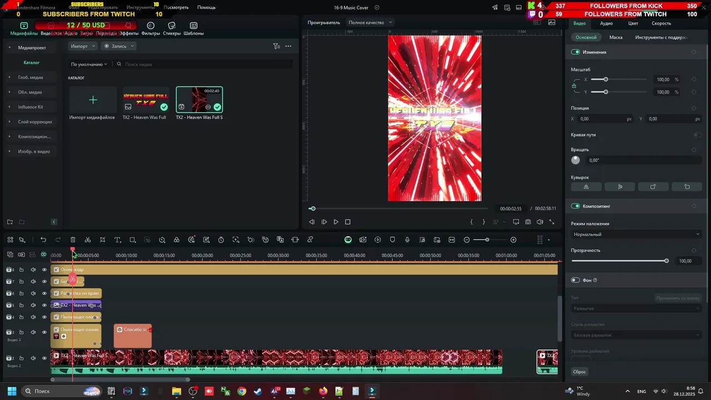Image resolution: width=711 pixels, height=400 pixels.
Task: Open the media panel three-dots menu
Action: click(x=288, y=46)
